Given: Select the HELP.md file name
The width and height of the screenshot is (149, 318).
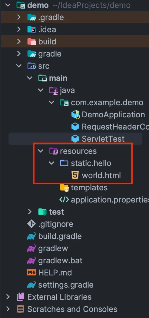Looking at the screenshot, I should pyautogui.click(x=55, y=273).
